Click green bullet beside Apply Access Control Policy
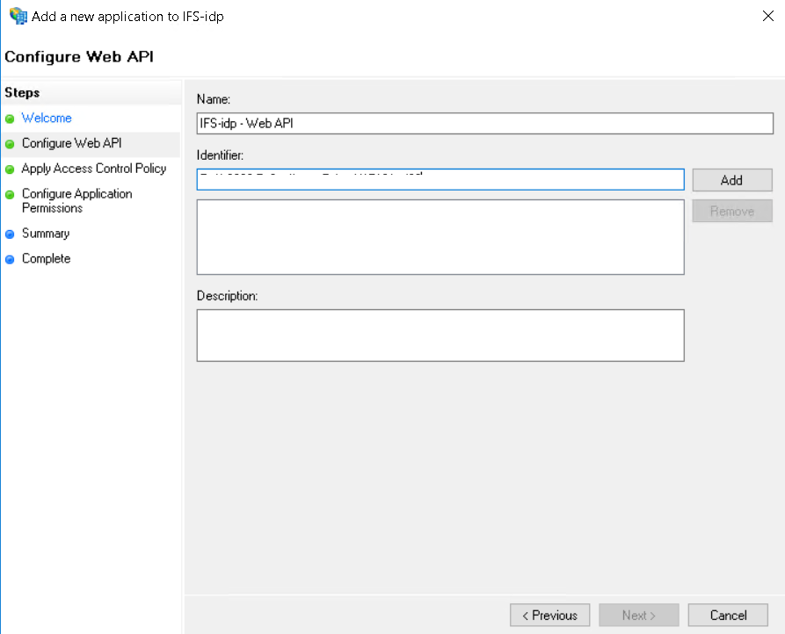 10,169
